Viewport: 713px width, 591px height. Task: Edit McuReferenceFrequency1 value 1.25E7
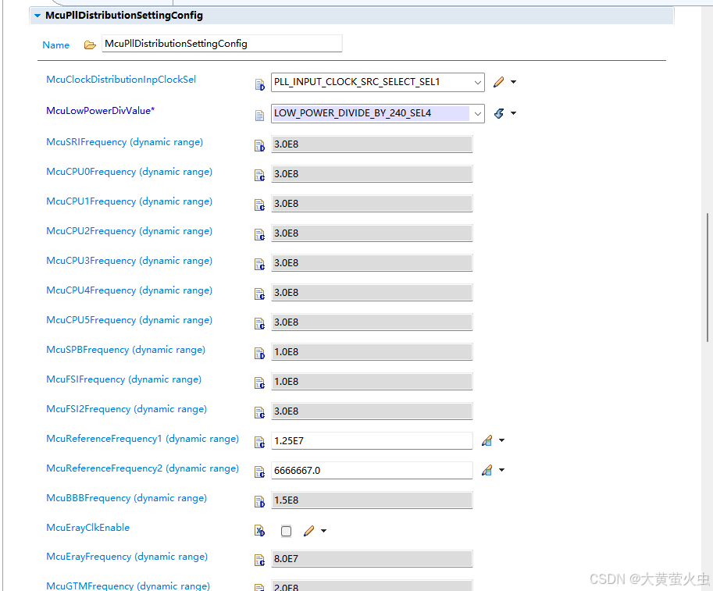(372, 441)
